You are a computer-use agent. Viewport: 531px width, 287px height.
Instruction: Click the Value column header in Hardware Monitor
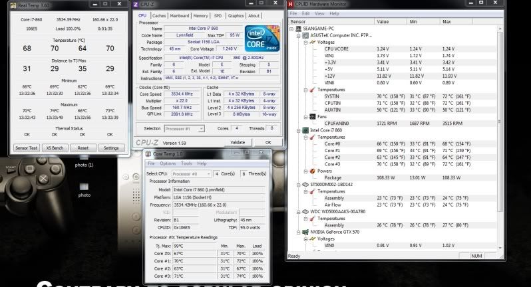pyautogui.click(x=391, y=22)
